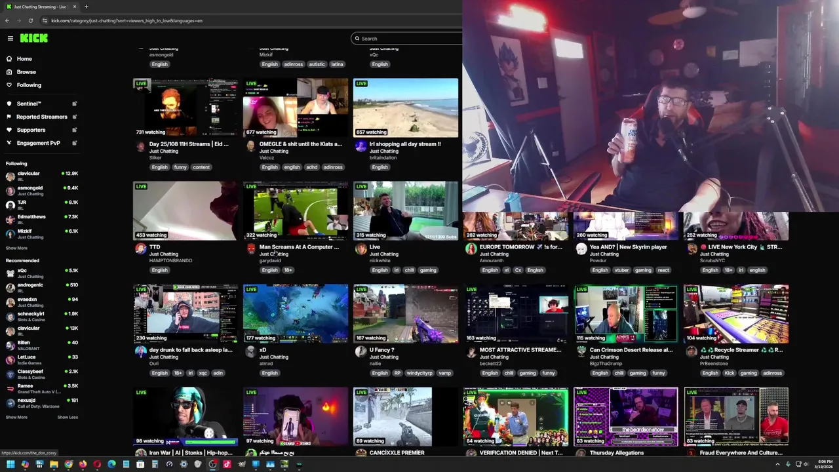Select the vtuber tag under Powdur stream

click(621, 270)
